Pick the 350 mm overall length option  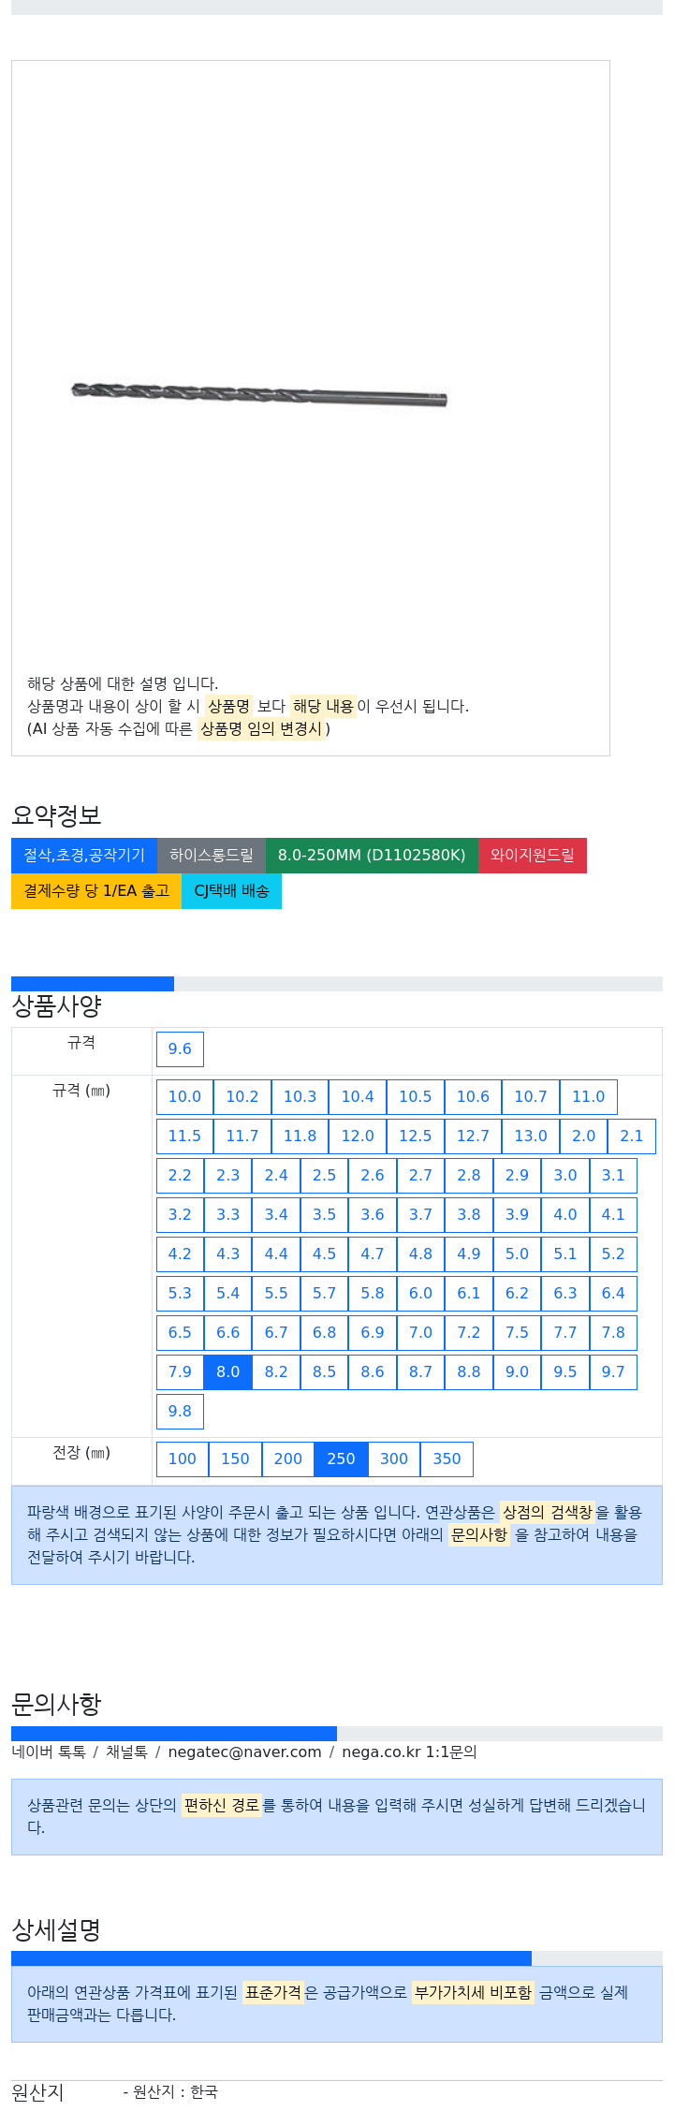click(447, 1459)
